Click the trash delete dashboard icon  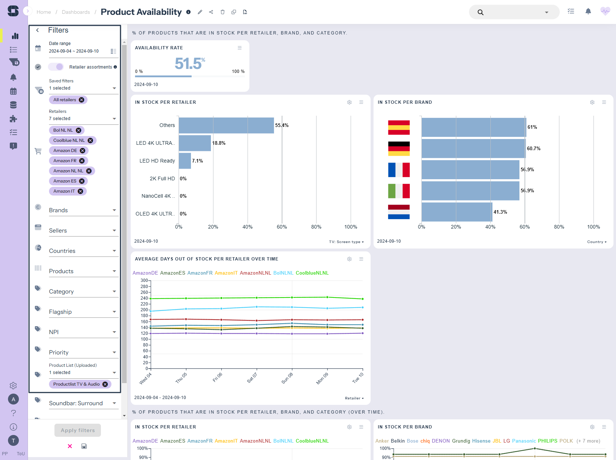click(x=223, y=12)
